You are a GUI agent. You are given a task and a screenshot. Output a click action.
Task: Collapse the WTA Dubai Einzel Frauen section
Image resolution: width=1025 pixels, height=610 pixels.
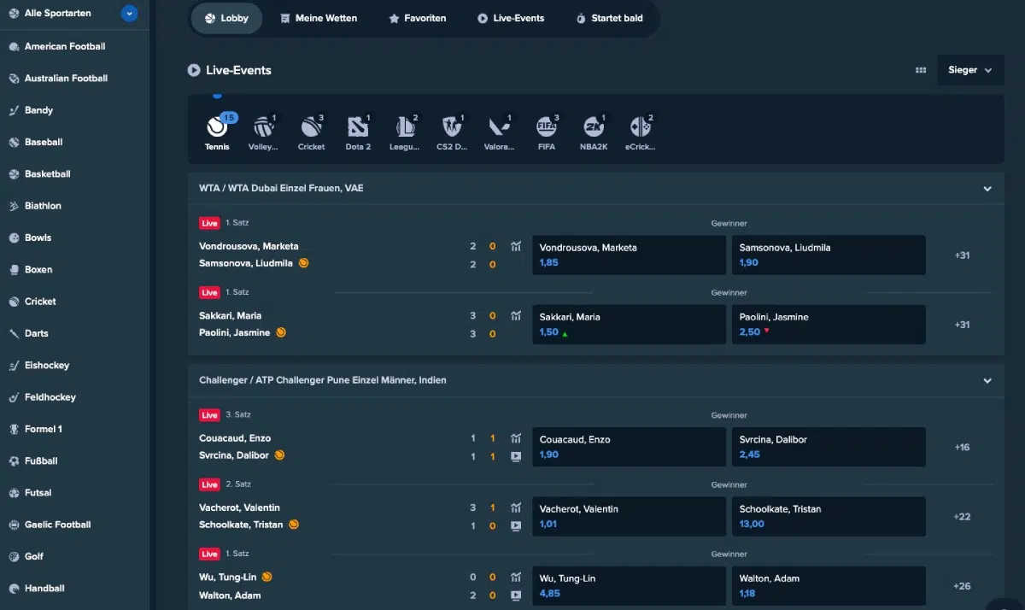[987, 188]
